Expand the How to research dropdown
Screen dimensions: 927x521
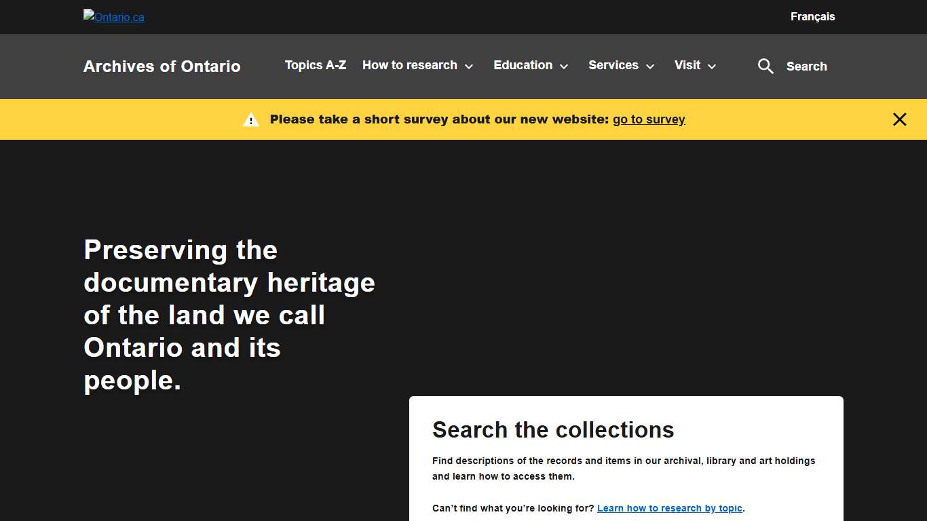coord(410,65)
